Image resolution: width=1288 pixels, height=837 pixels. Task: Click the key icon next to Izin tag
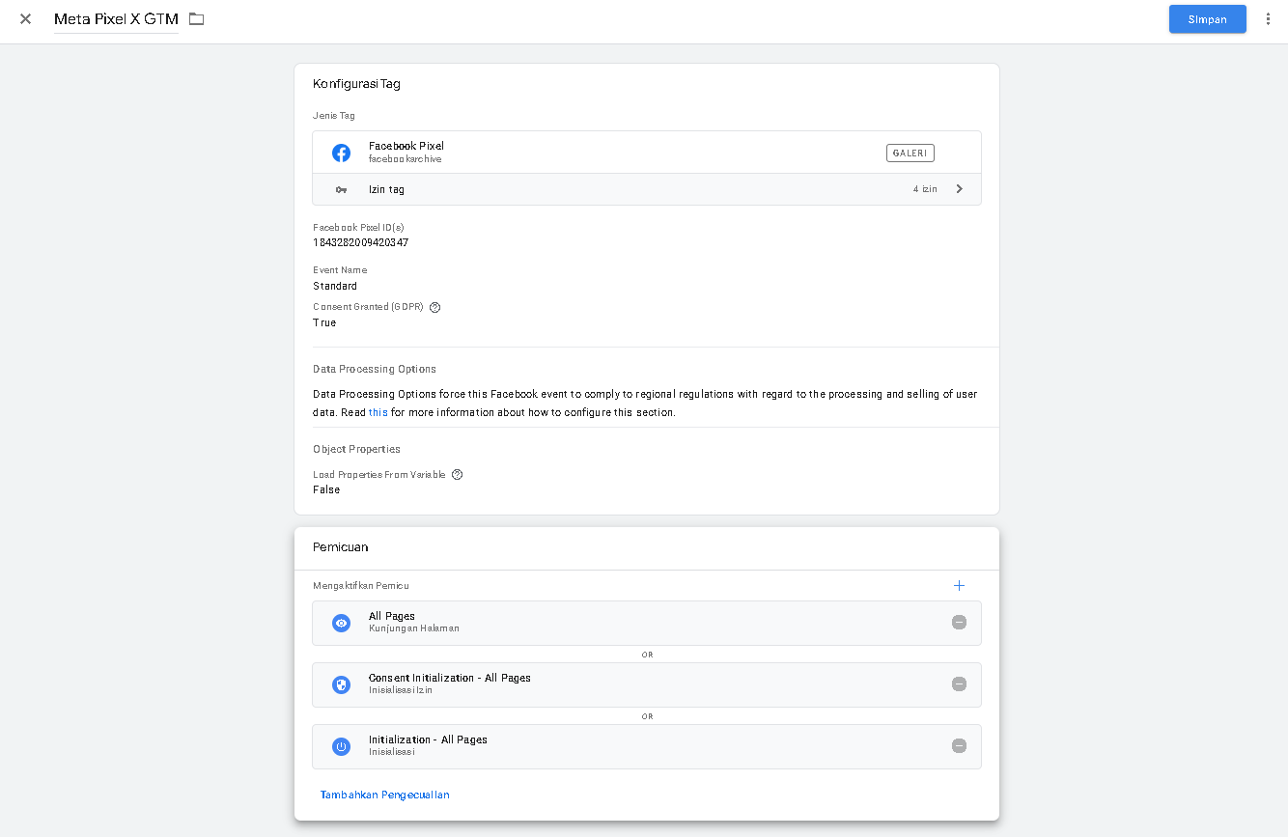point(341,189)
